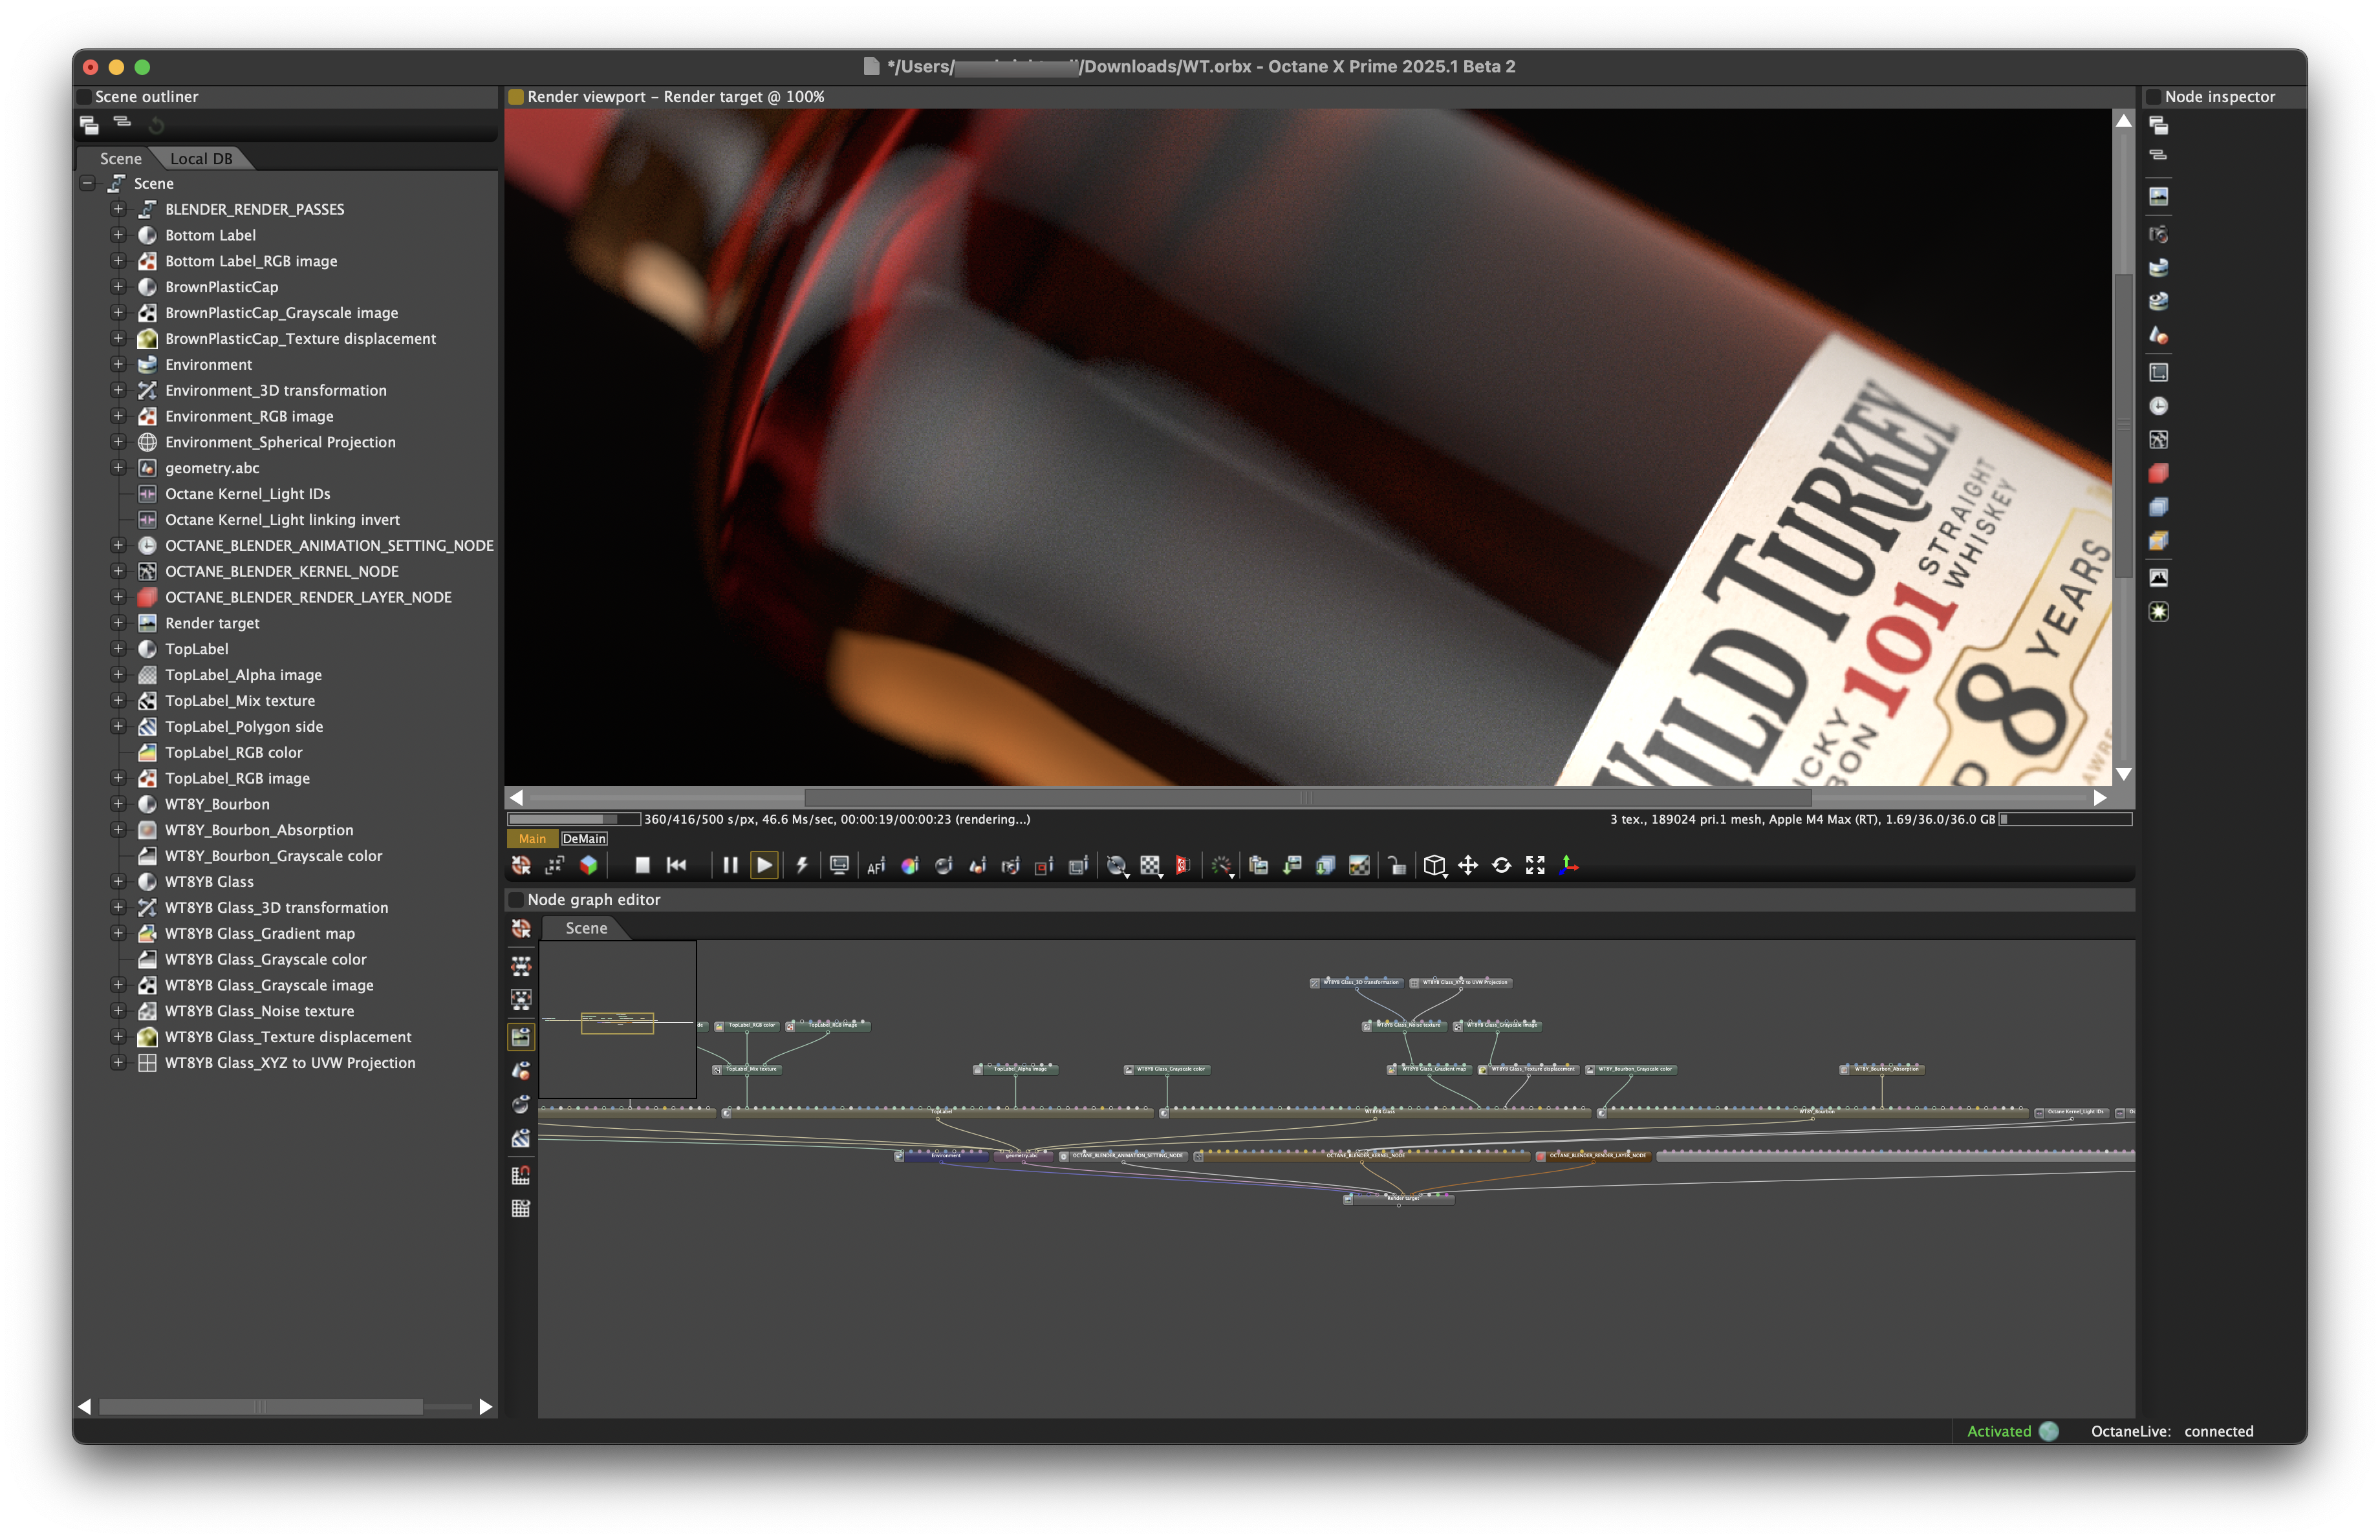This screenshot has height=1540, width=2380.
Task: Click the rotate gizmo icon in viewport toolbar
Action: pyautogui.click(x=1501, y=866)
